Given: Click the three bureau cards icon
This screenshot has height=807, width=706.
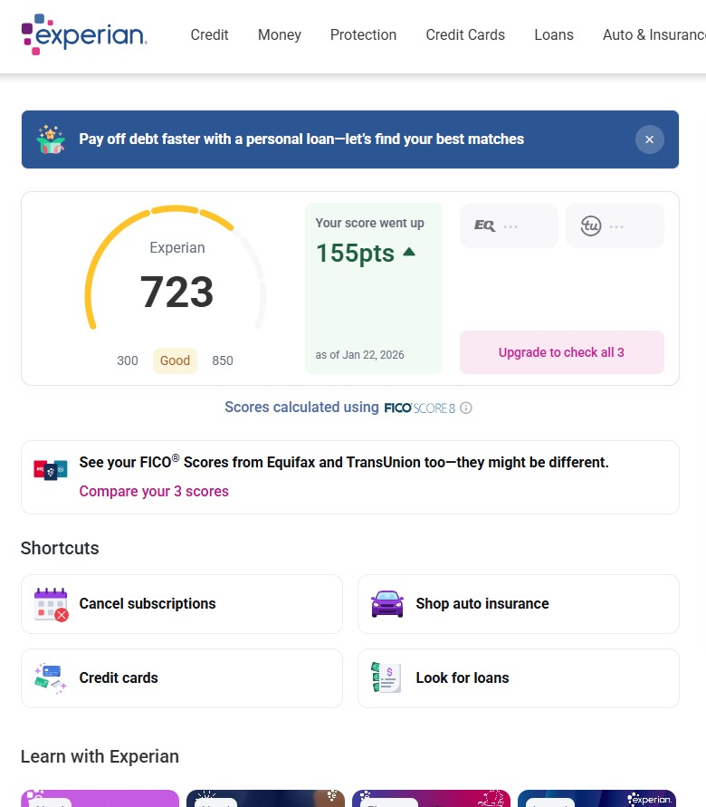Looking at the screenshot, I should (x=51, y=469).
